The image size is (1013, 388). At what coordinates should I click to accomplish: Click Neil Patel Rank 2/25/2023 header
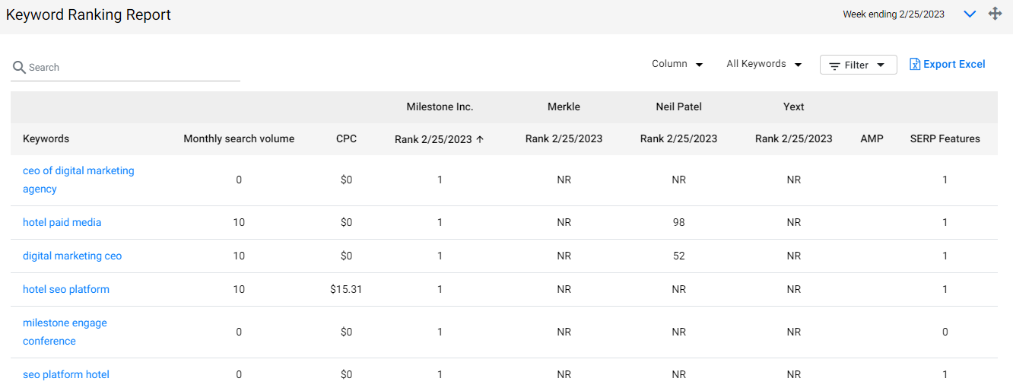tap(678, 139)
